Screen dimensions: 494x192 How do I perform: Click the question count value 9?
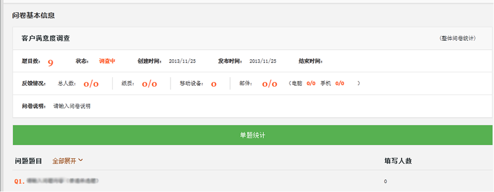(x=51, y=63)
